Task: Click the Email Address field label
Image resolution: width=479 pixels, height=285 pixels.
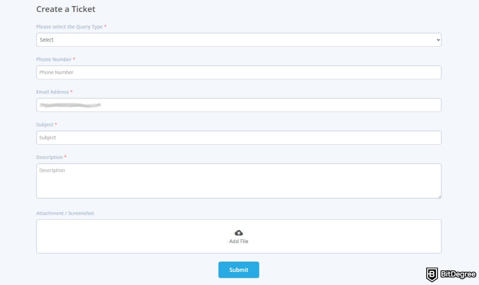Action: [x=53, y=92]
